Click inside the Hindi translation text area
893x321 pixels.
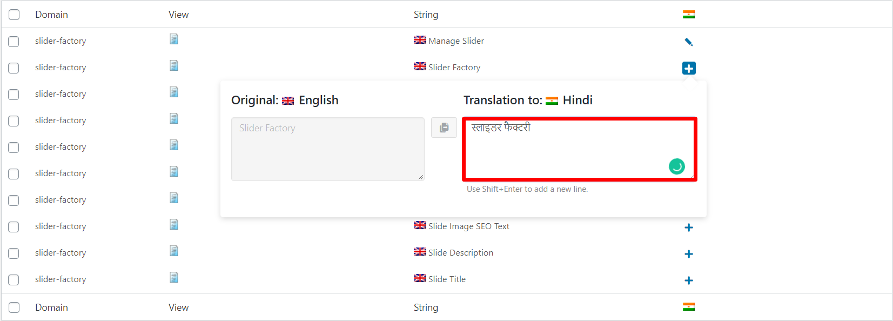[580, 149]
